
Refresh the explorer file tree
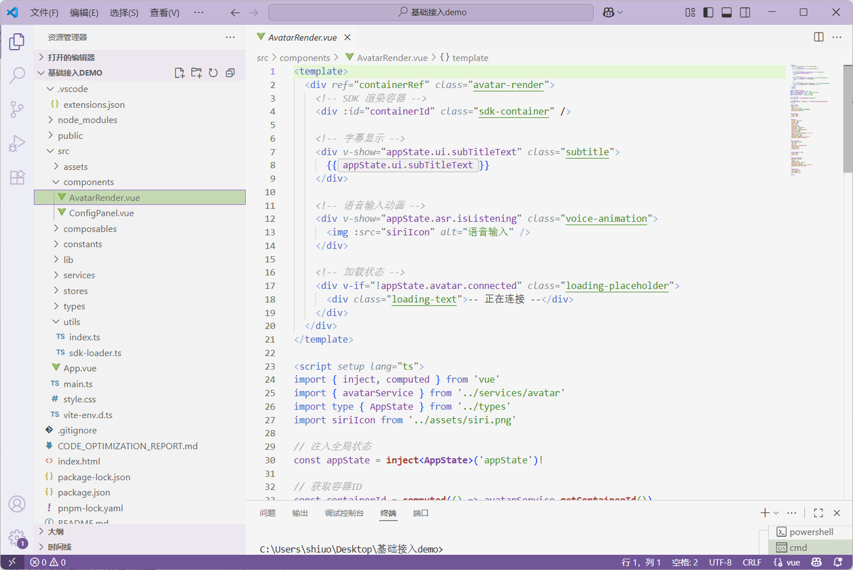click(x=213, y=73)
